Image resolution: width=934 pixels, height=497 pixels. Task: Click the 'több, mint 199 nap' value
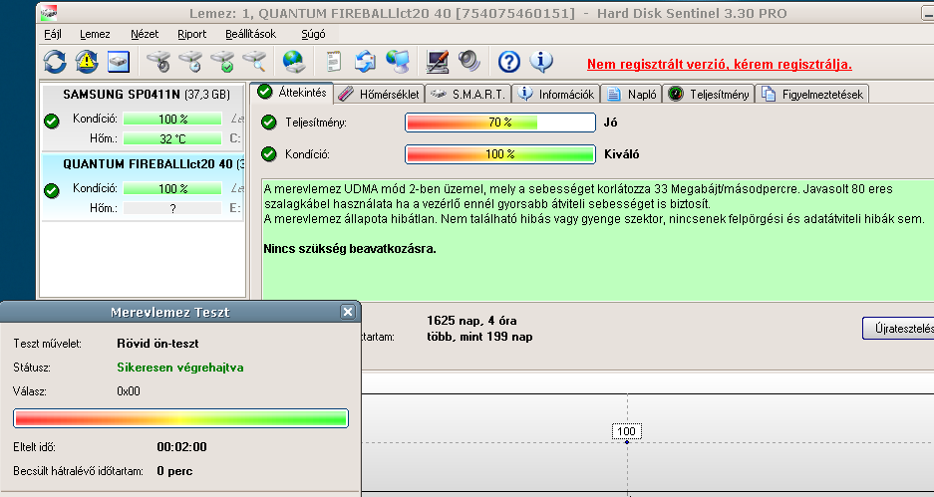coord(479,337)
